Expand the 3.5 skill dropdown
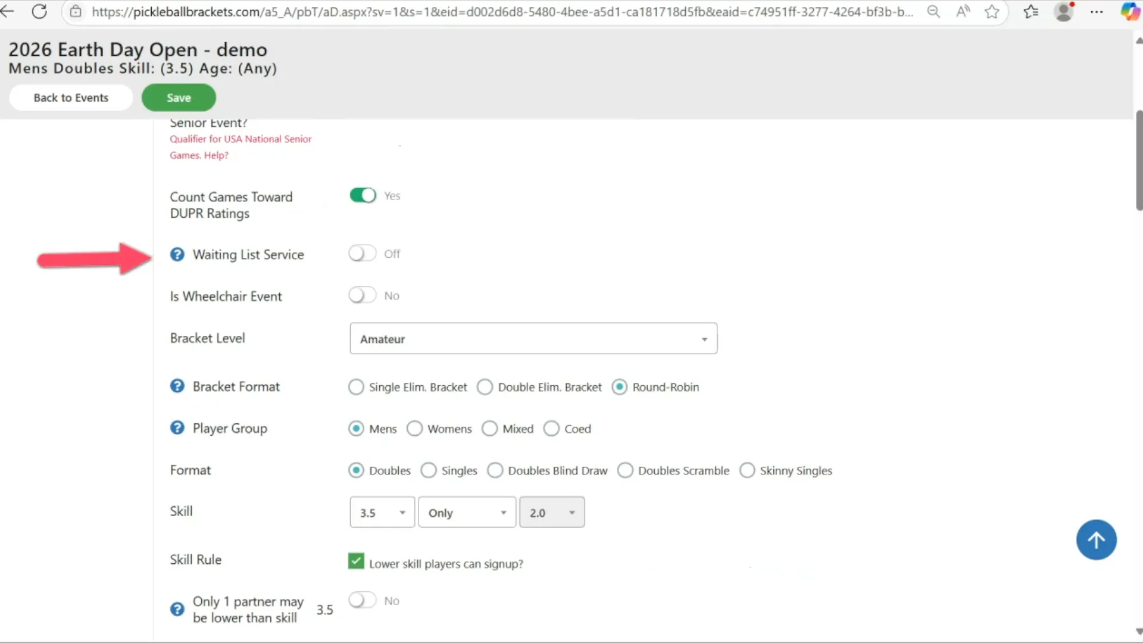The image size is (1143, 643). (382, 513)
